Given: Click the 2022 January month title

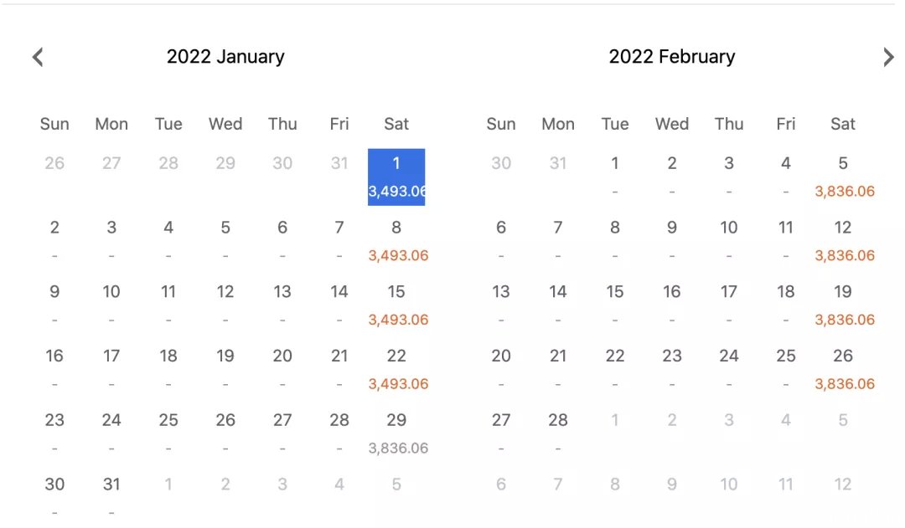Looking at the screenshot, I should 225,57.
